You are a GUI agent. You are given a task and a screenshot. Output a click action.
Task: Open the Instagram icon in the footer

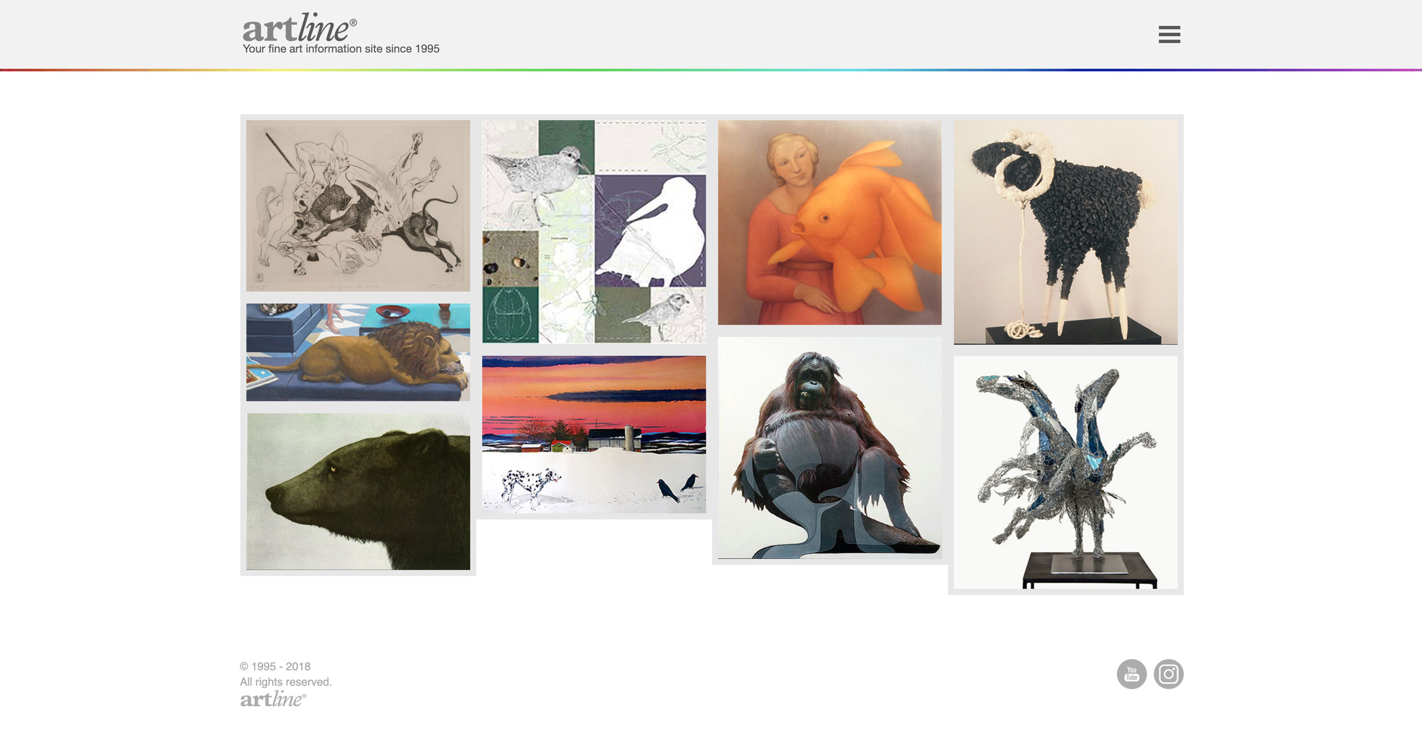click(1168, 674)
